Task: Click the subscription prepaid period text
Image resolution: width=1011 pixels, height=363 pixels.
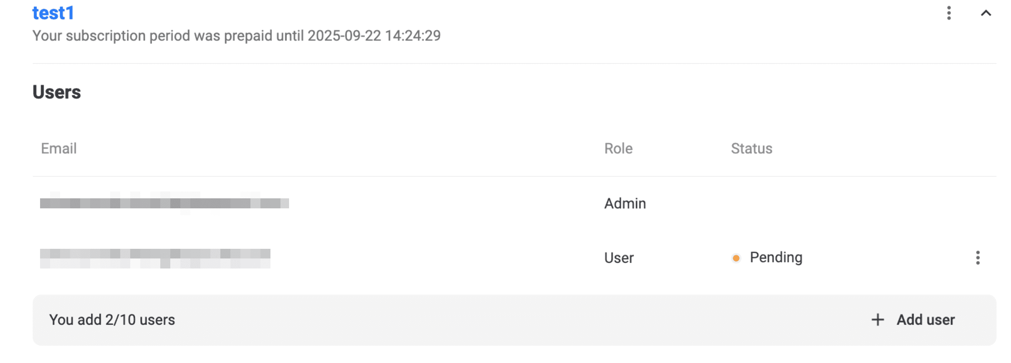Action: [169, 36]
